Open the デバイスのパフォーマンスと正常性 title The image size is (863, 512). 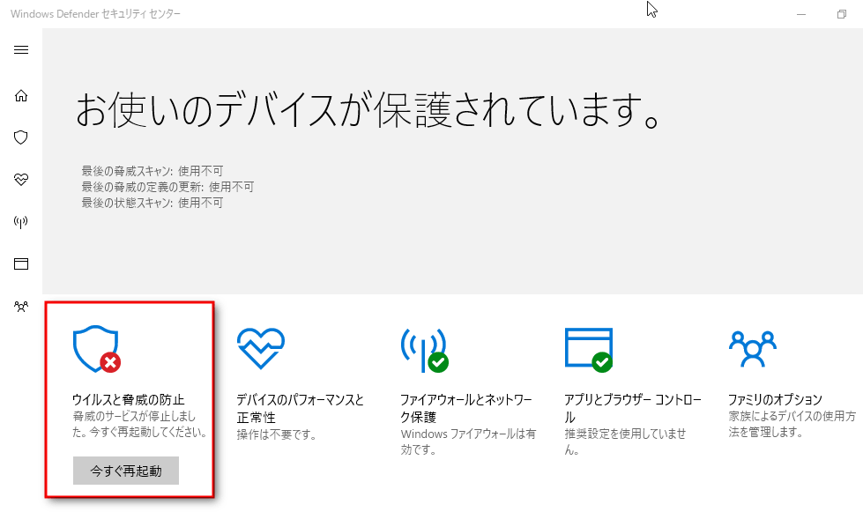pos(301,408)
